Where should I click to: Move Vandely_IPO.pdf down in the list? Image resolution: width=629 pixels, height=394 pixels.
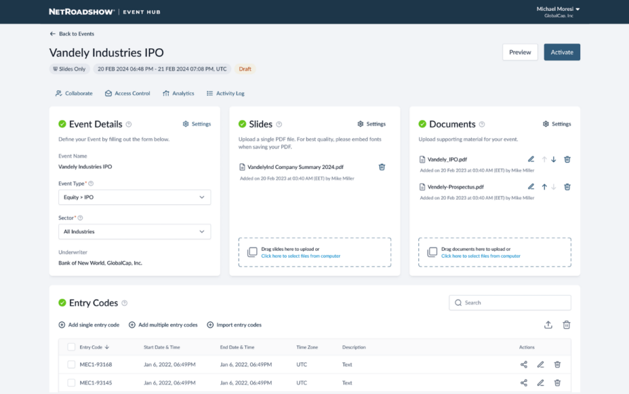554,159
